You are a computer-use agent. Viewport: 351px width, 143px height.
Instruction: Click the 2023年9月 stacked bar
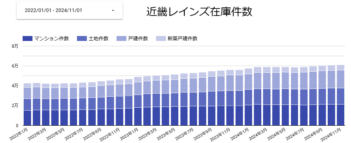212,98
